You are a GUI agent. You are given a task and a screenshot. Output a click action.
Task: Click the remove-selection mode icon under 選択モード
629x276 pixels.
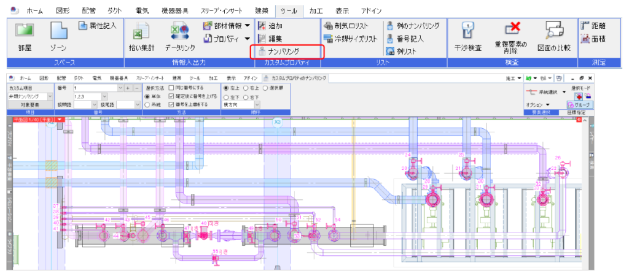point(588,95)
